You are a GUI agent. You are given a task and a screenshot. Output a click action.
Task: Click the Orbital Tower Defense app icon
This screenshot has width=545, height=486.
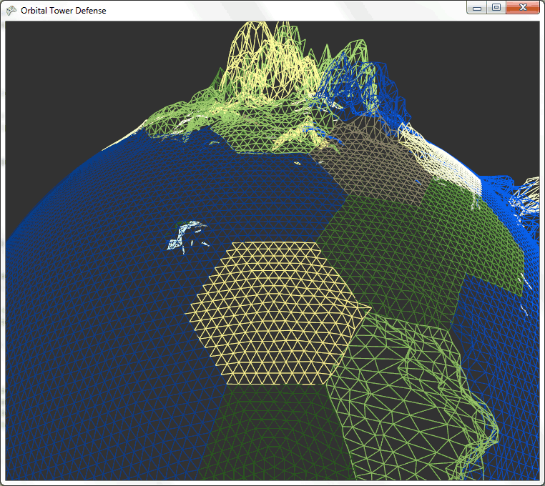(11, 10)
